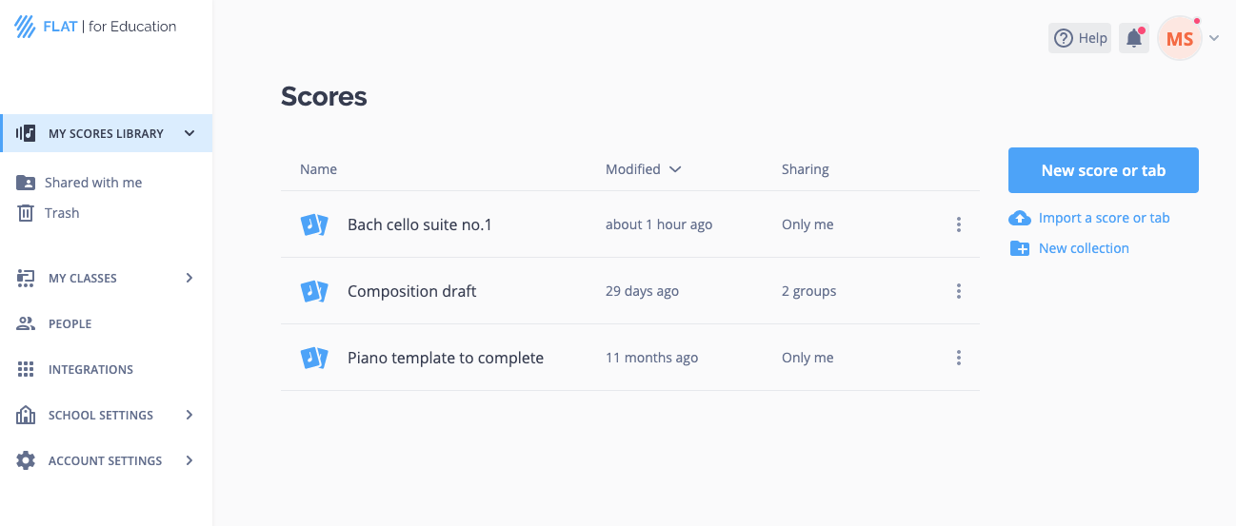Click the MS user avatar
Screen dimensions: 1236x526
tap(1180, 39)
